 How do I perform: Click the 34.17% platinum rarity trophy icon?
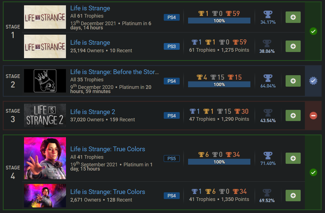(268, 15)
